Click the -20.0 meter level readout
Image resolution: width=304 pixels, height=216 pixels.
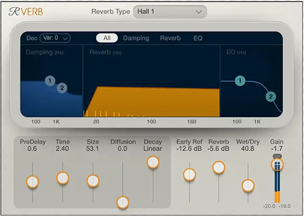pyautogui.click(x=269, y=206)
